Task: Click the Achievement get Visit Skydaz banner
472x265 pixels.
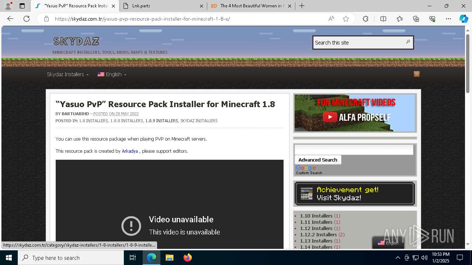Action: click(355, 194)
